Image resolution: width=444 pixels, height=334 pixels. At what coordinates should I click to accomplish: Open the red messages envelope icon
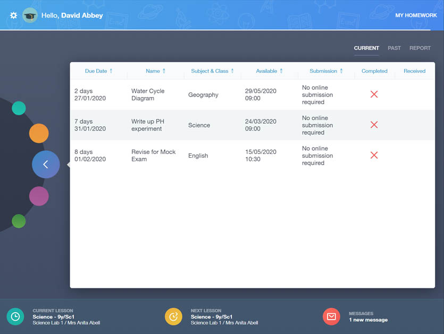[x=331, y=316]
